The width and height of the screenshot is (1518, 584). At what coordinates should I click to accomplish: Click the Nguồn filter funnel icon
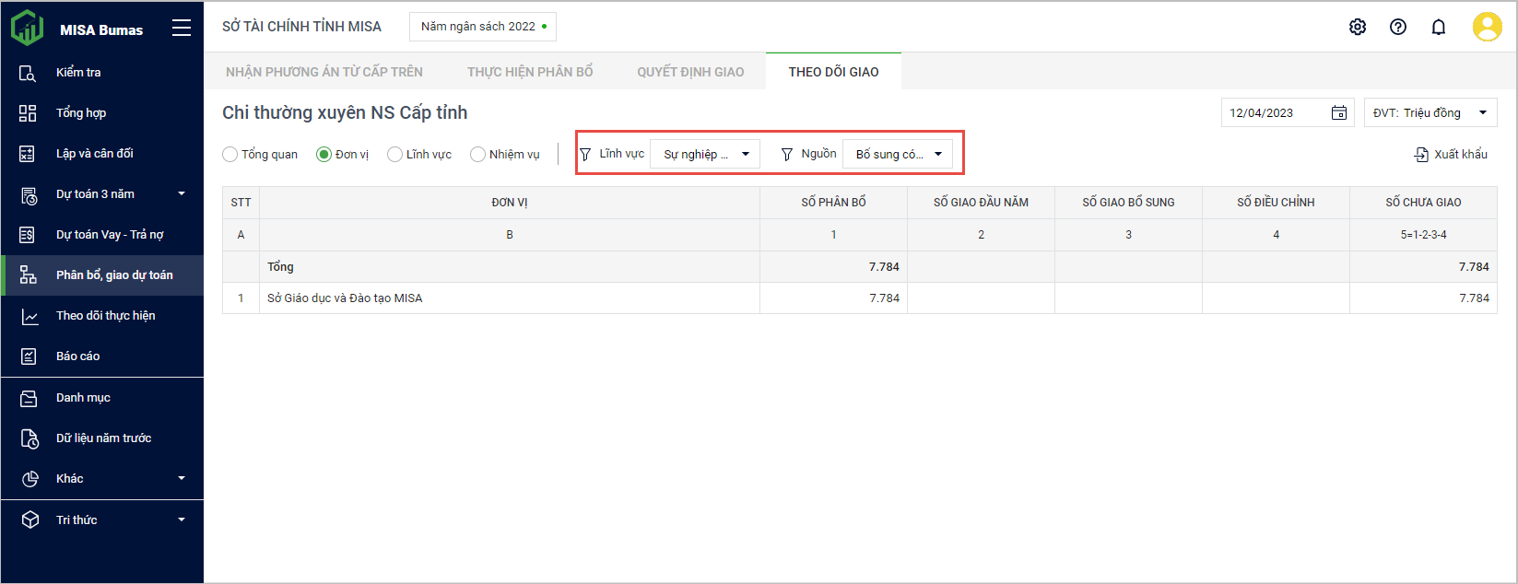[786, 155]
